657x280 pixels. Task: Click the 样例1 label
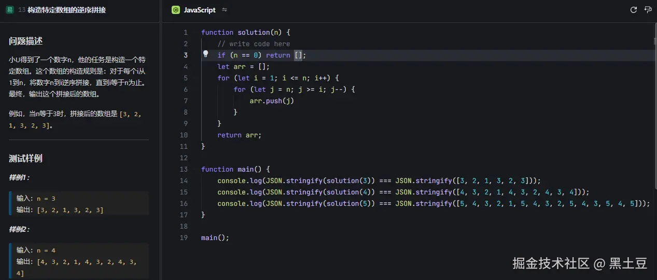(19, 177)
